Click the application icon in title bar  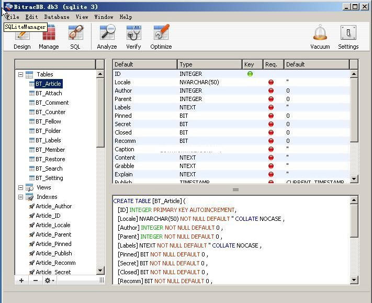click(x=8, y=7)
